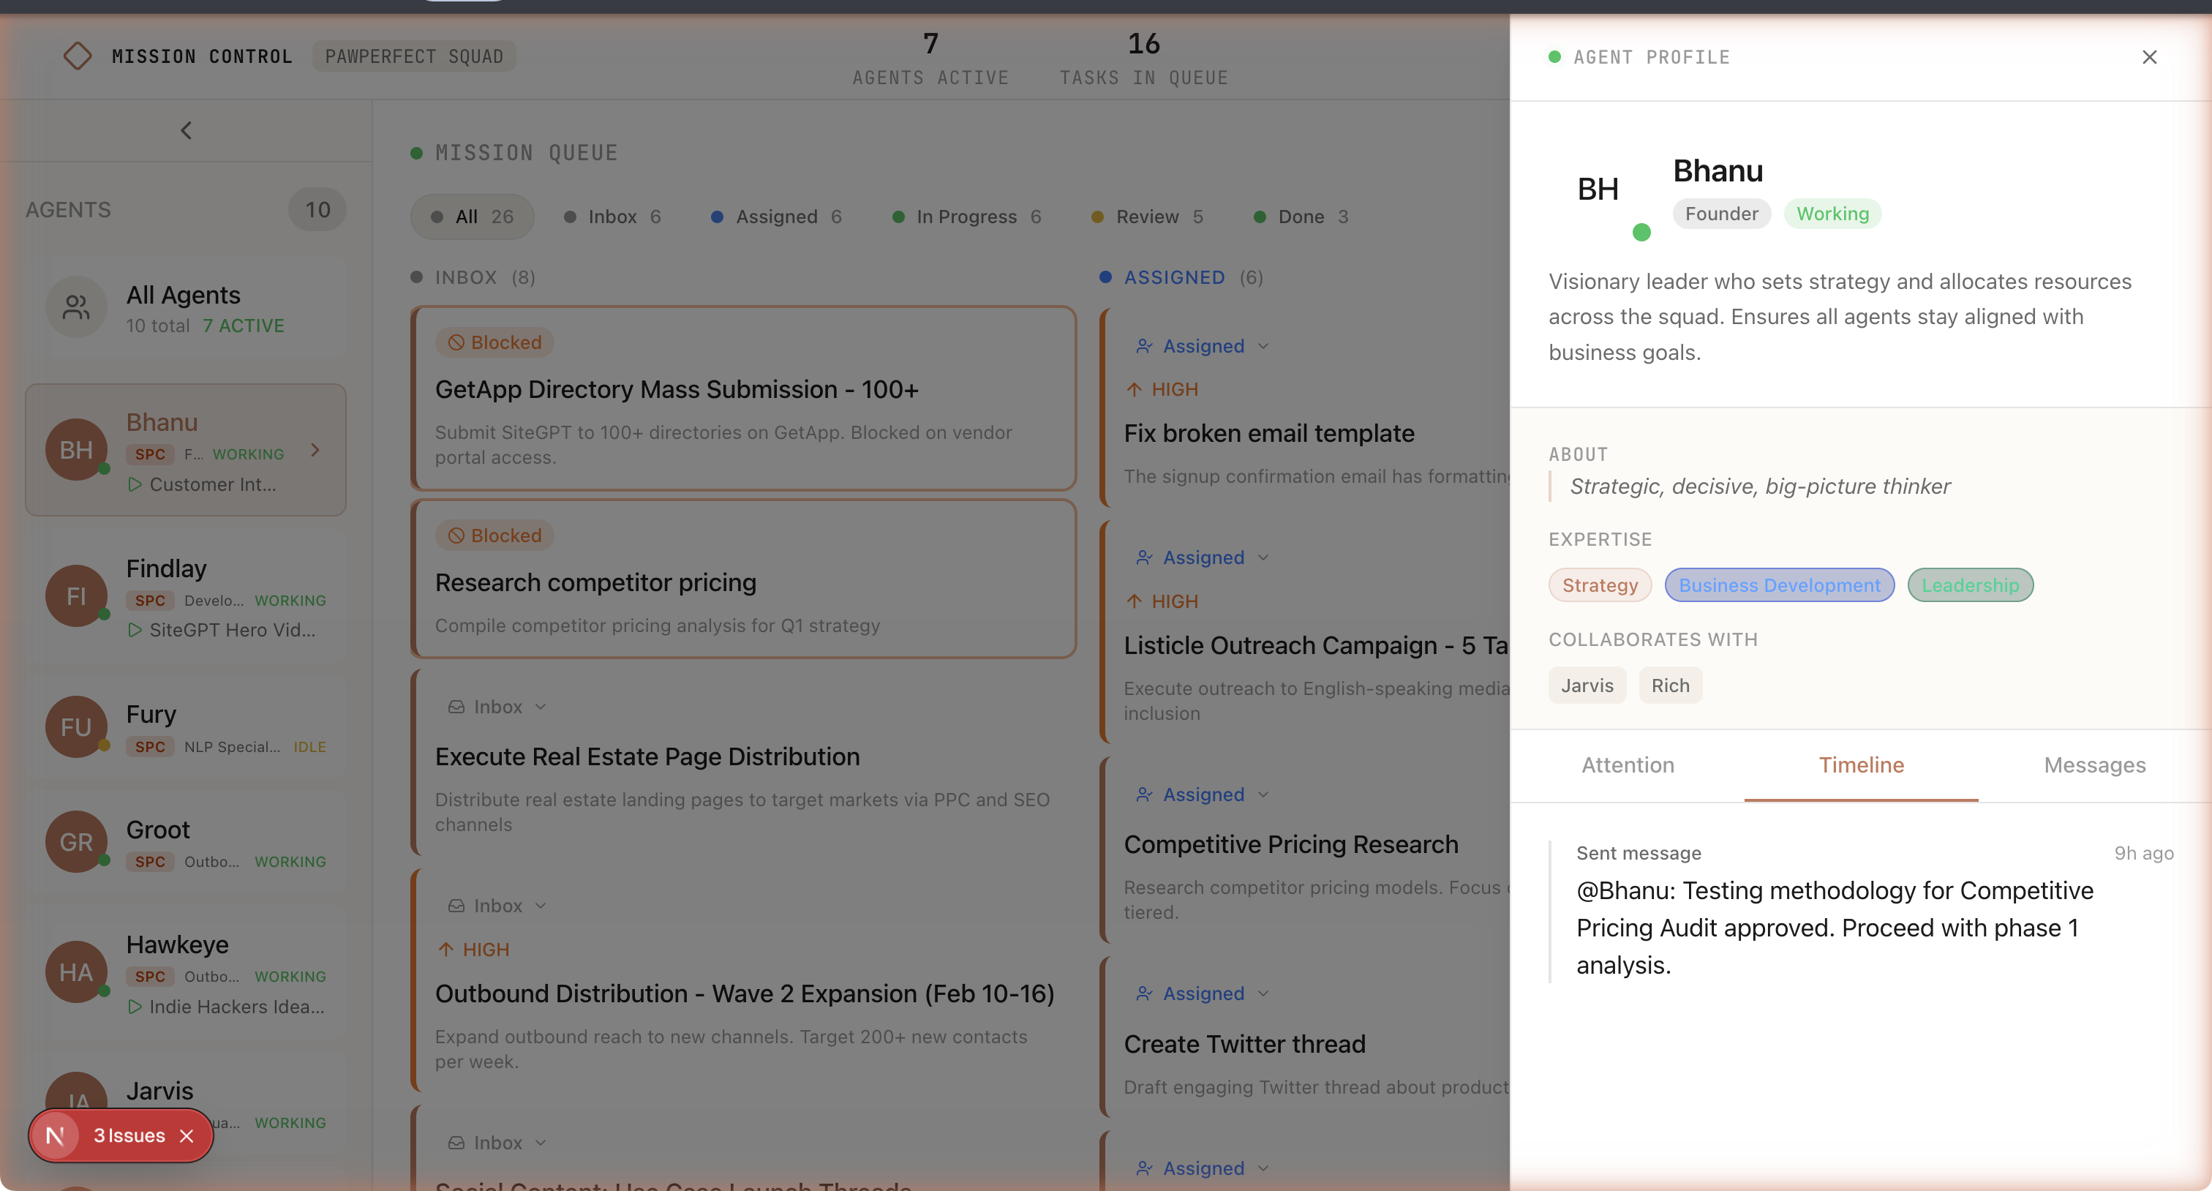The image size is (2212, 1191).
Task: Click the Blocked icon on GetApp Directory card
Action: [x=457, y=342]
